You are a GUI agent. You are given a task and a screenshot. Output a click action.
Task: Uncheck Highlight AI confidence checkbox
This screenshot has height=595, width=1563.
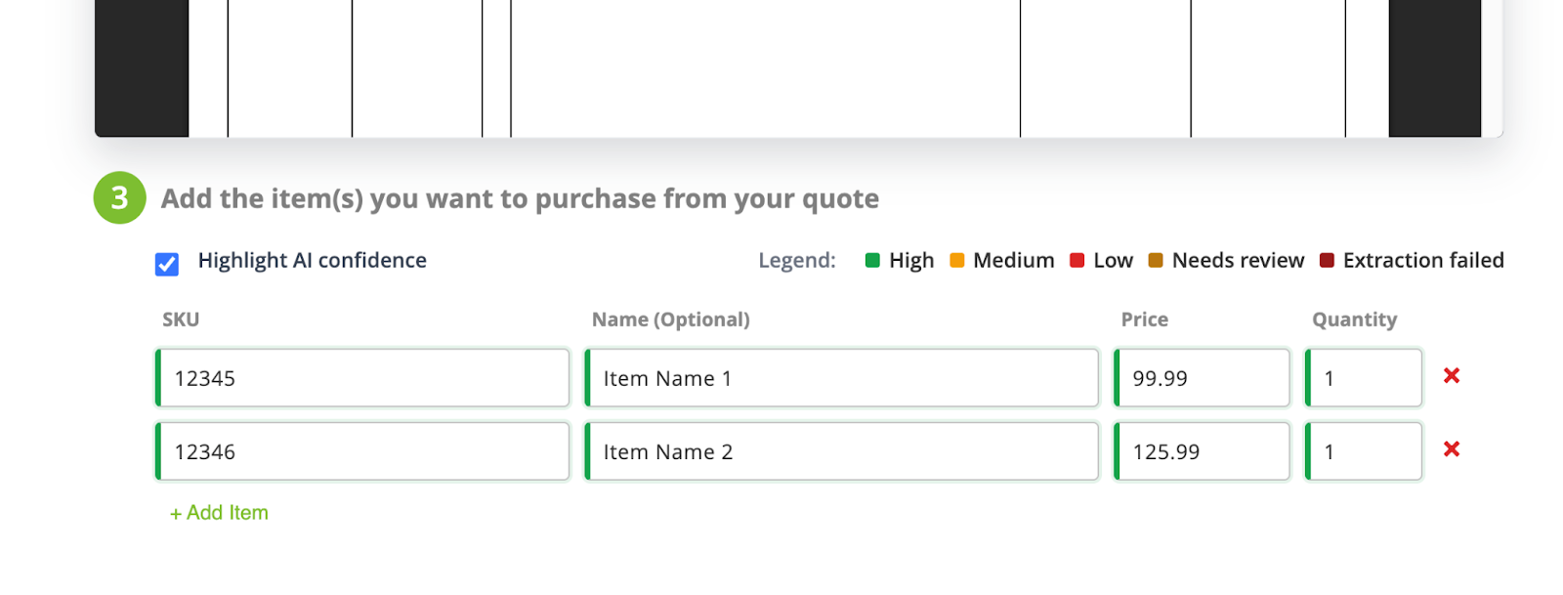[167, 264]
